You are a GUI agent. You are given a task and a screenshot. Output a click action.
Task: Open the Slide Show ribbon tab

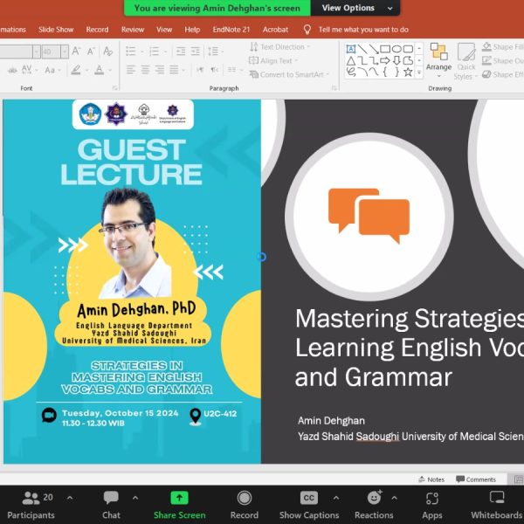click(56, 29)
